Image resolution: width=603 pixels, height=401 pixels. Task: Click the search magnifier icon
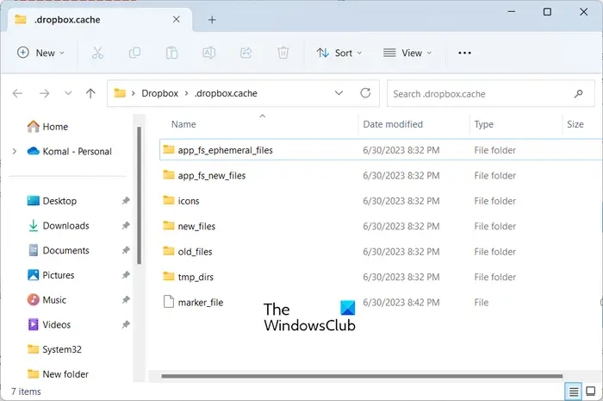578,93
